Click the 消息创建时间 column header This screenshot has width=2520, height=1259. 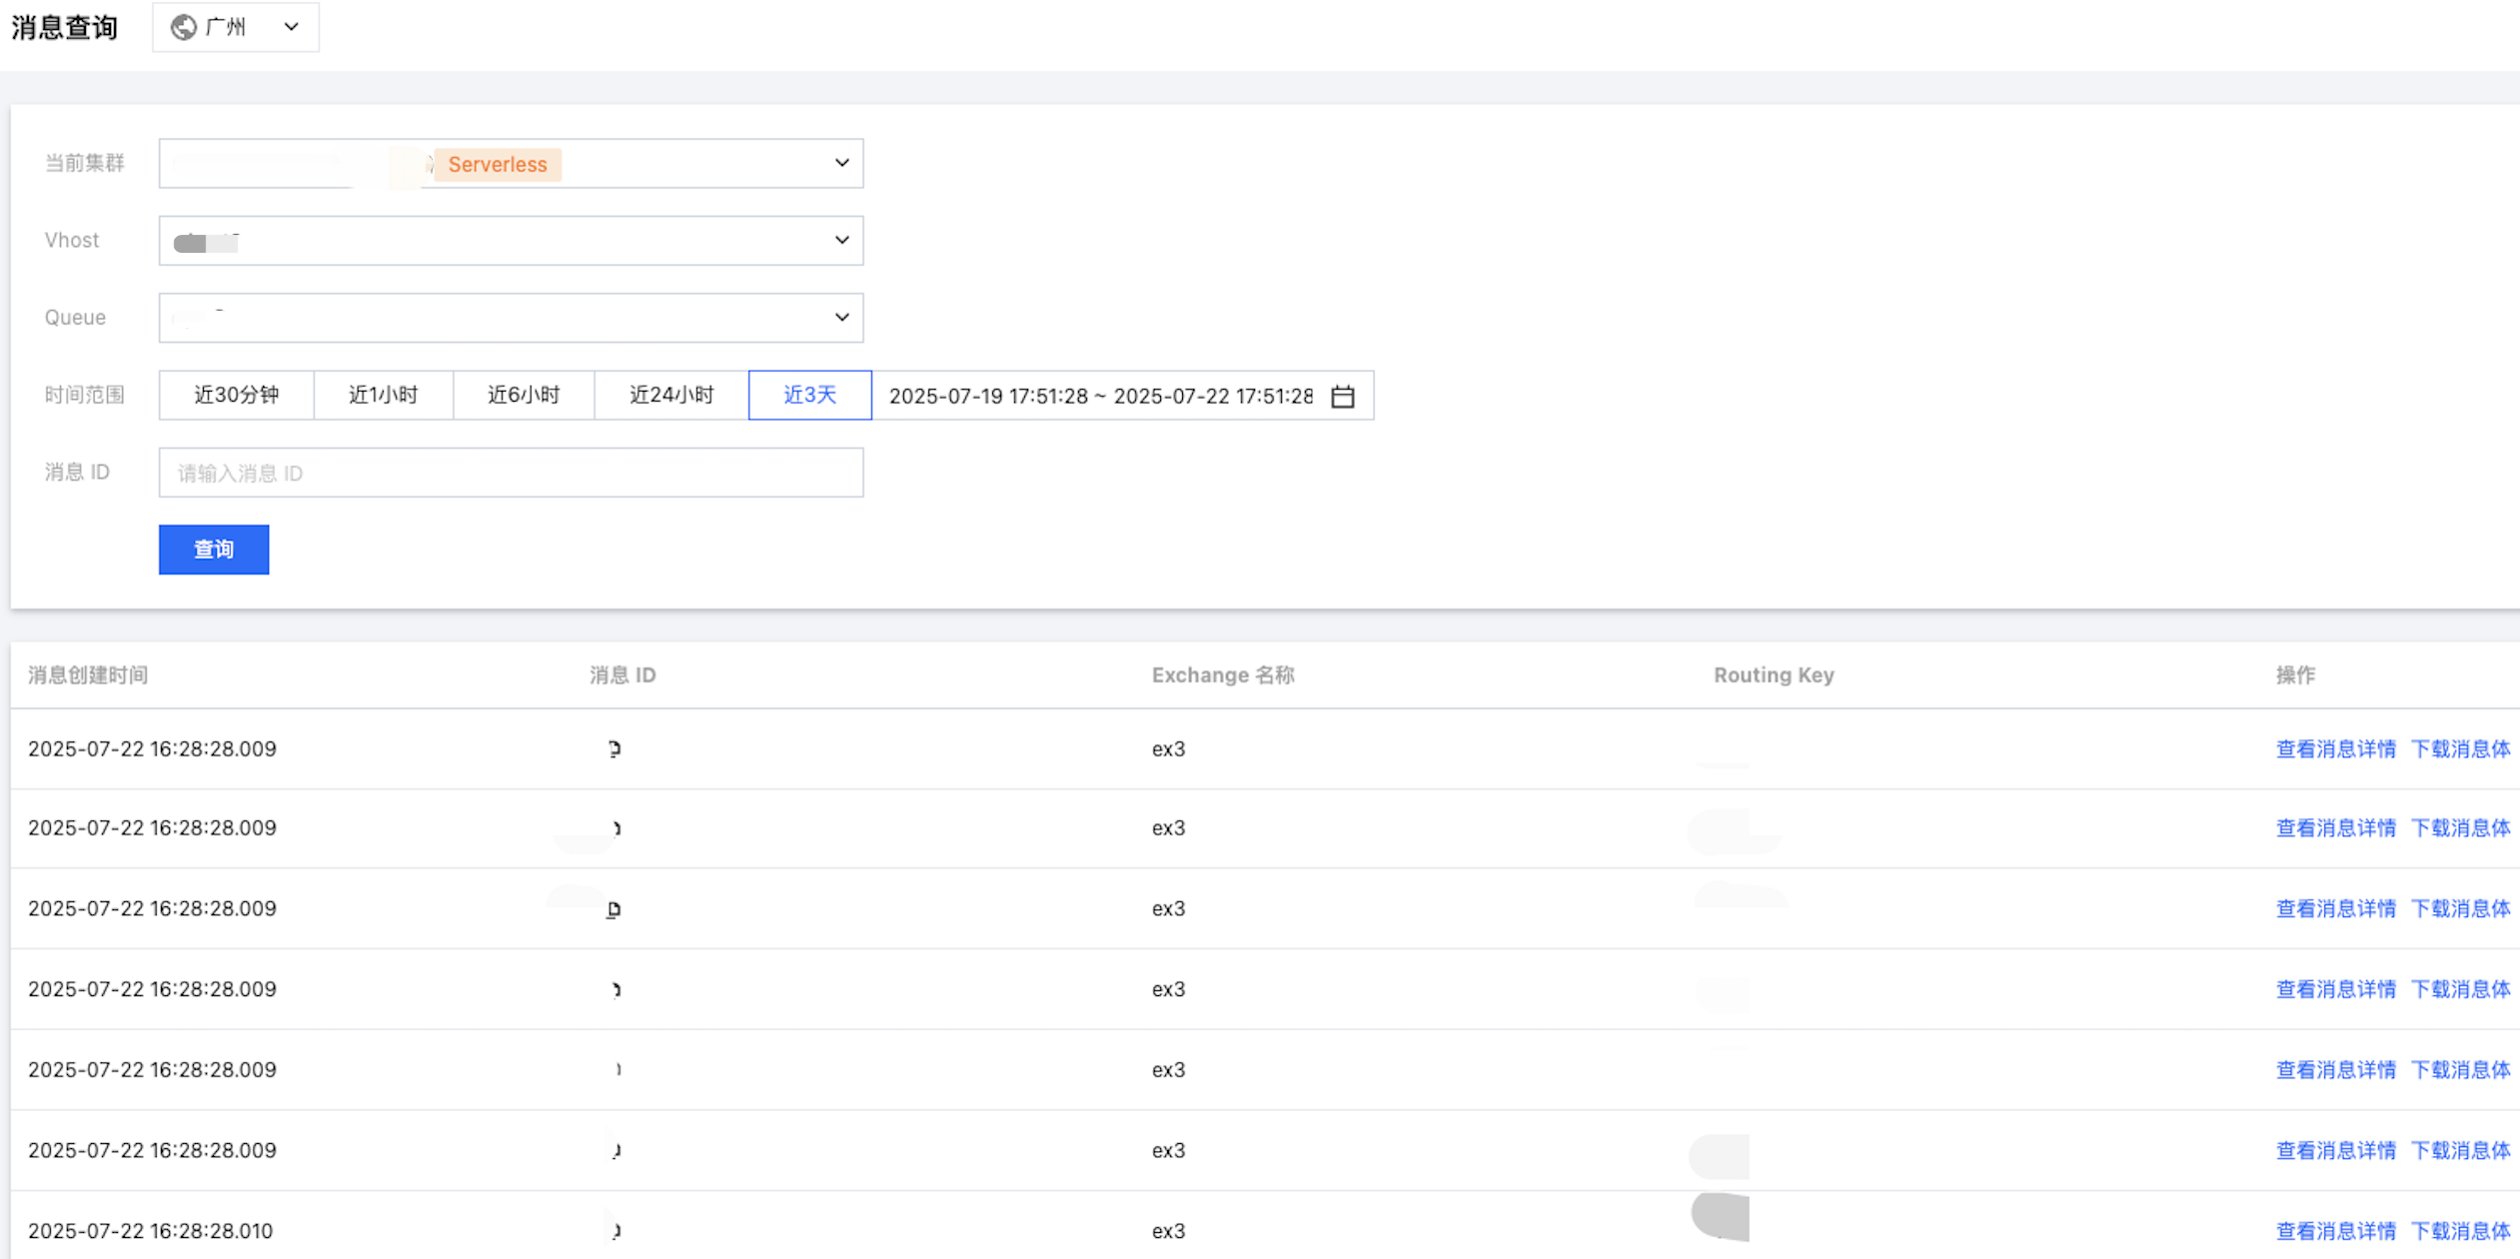(88, 675)
